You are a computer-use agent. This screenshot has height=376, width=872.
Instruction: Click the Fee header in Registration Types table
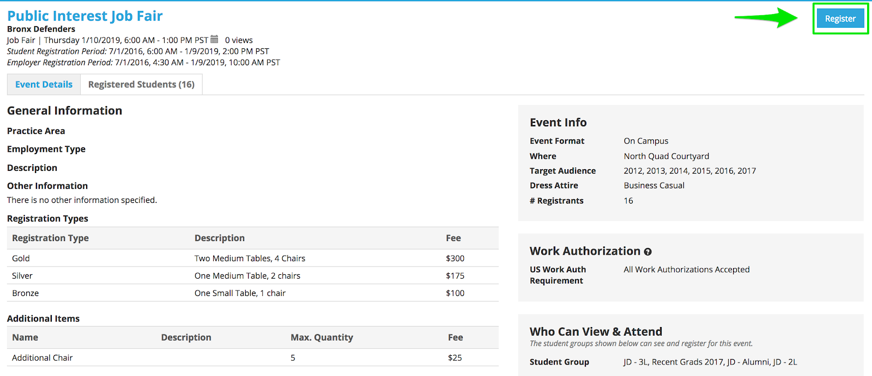pos(453,238)
